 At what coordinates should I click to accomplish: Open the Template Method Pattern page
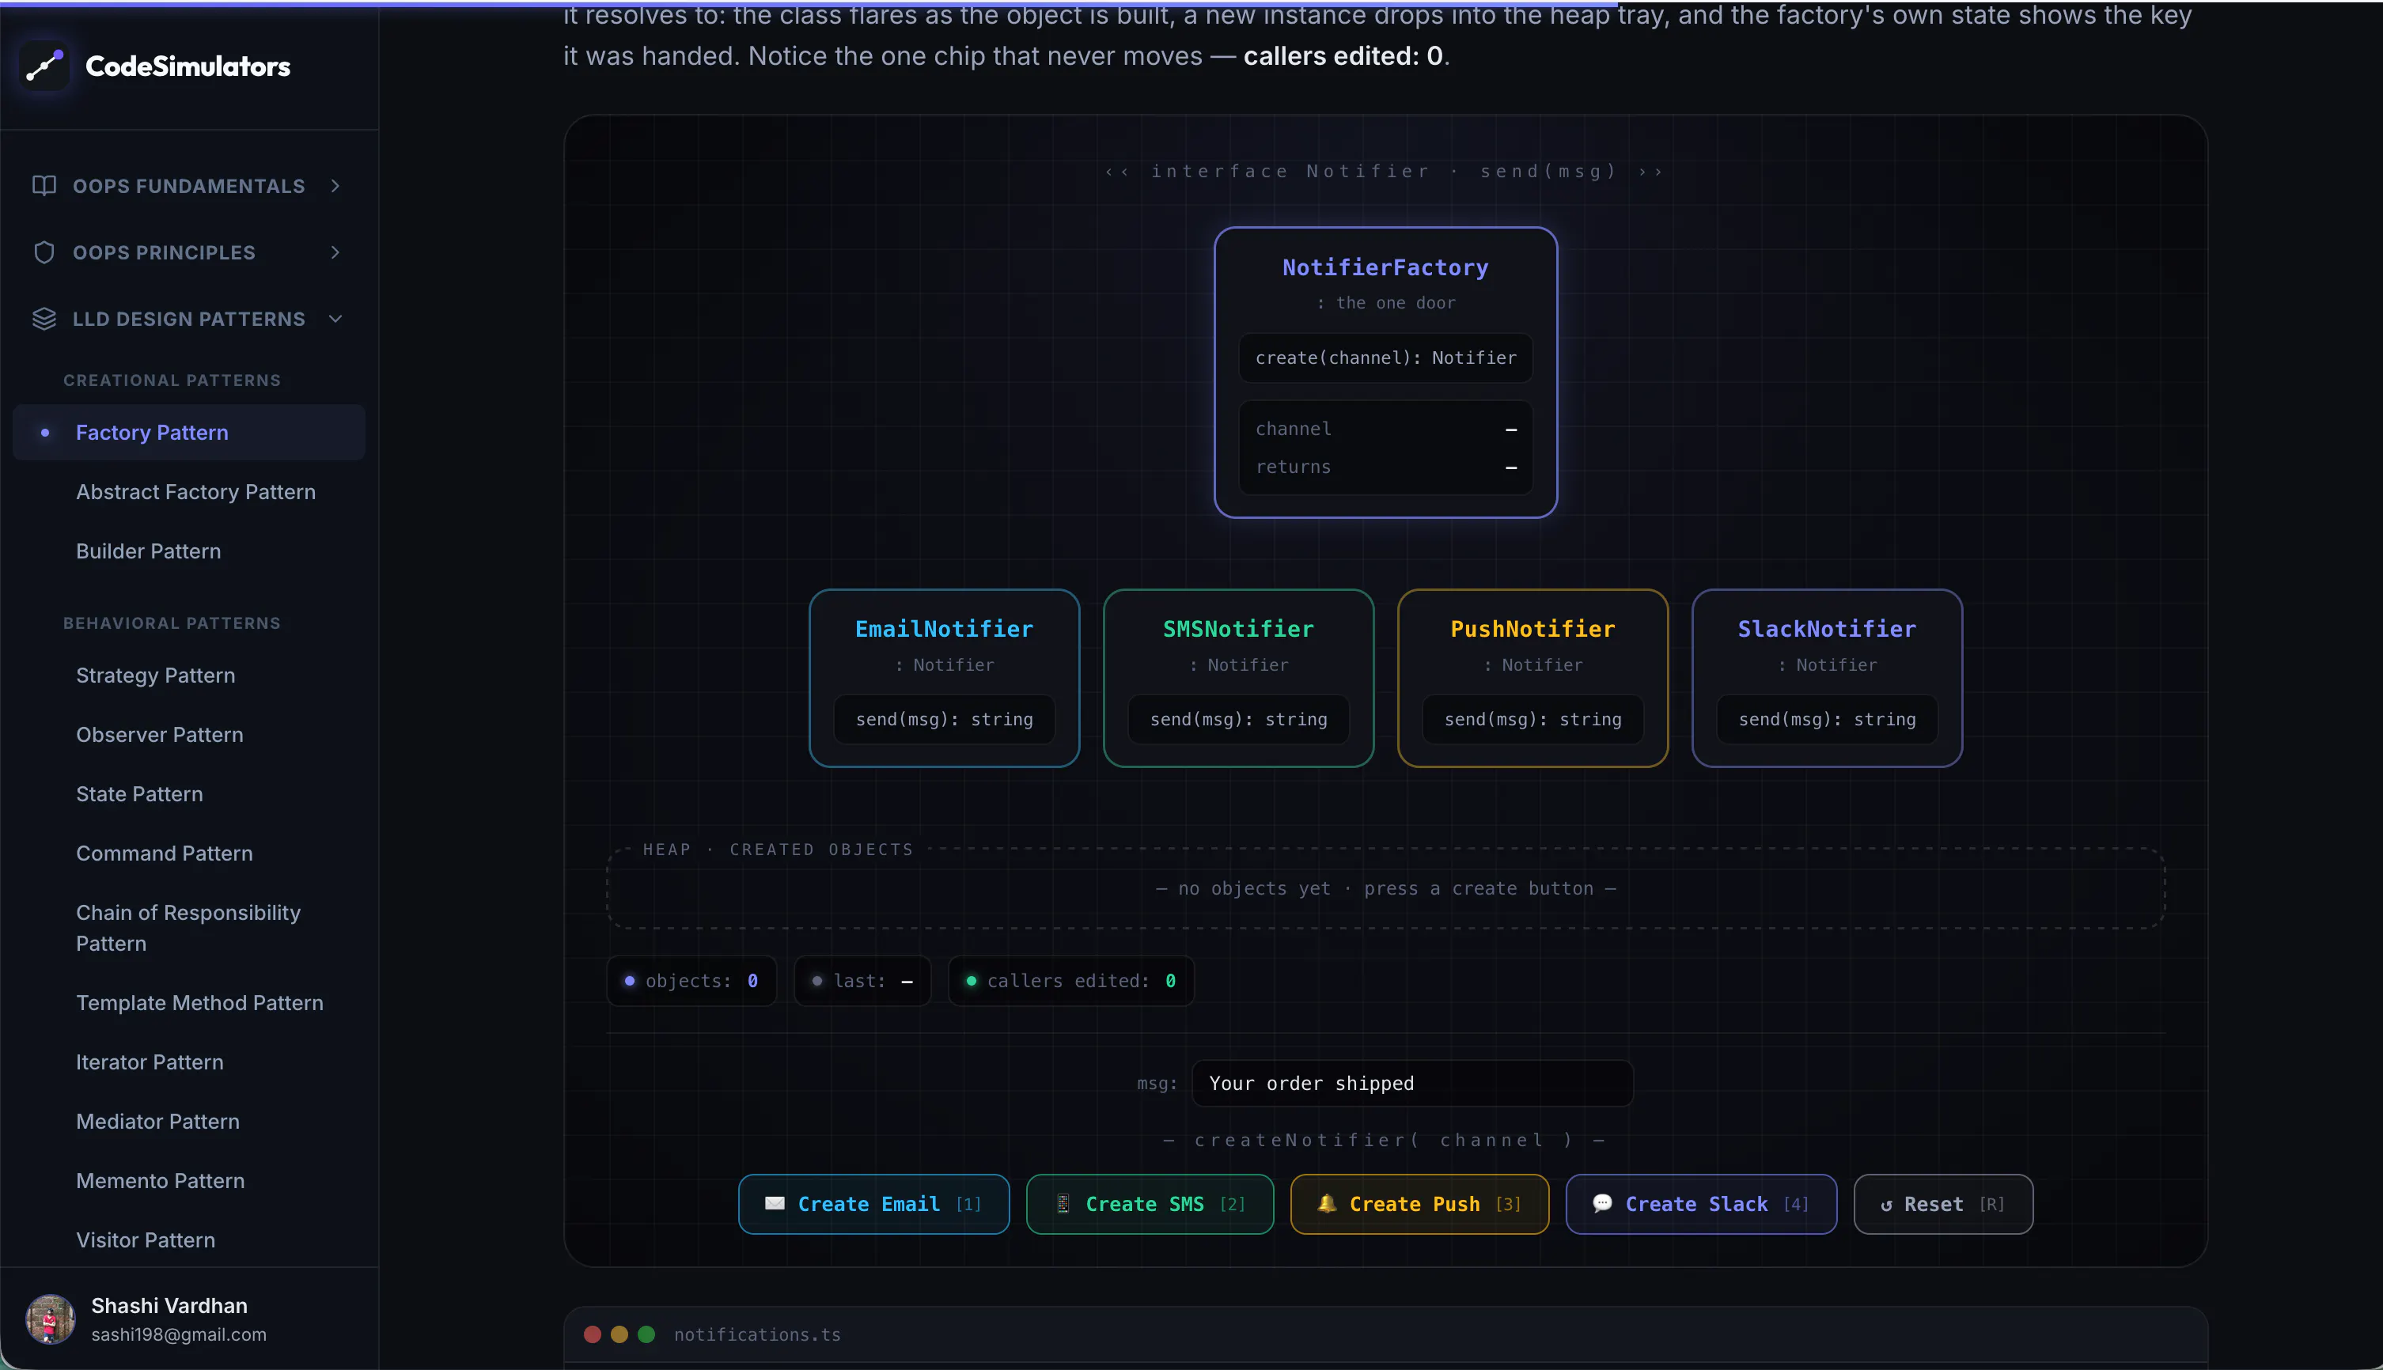[x=199, y=1002]
